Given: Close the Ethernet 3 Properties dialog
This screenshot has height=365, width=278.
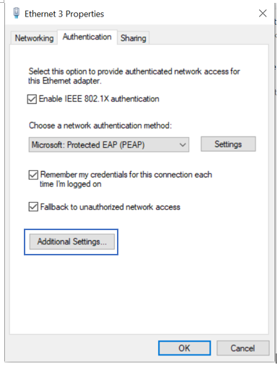Looking at the screenshot, I should 263,13.
